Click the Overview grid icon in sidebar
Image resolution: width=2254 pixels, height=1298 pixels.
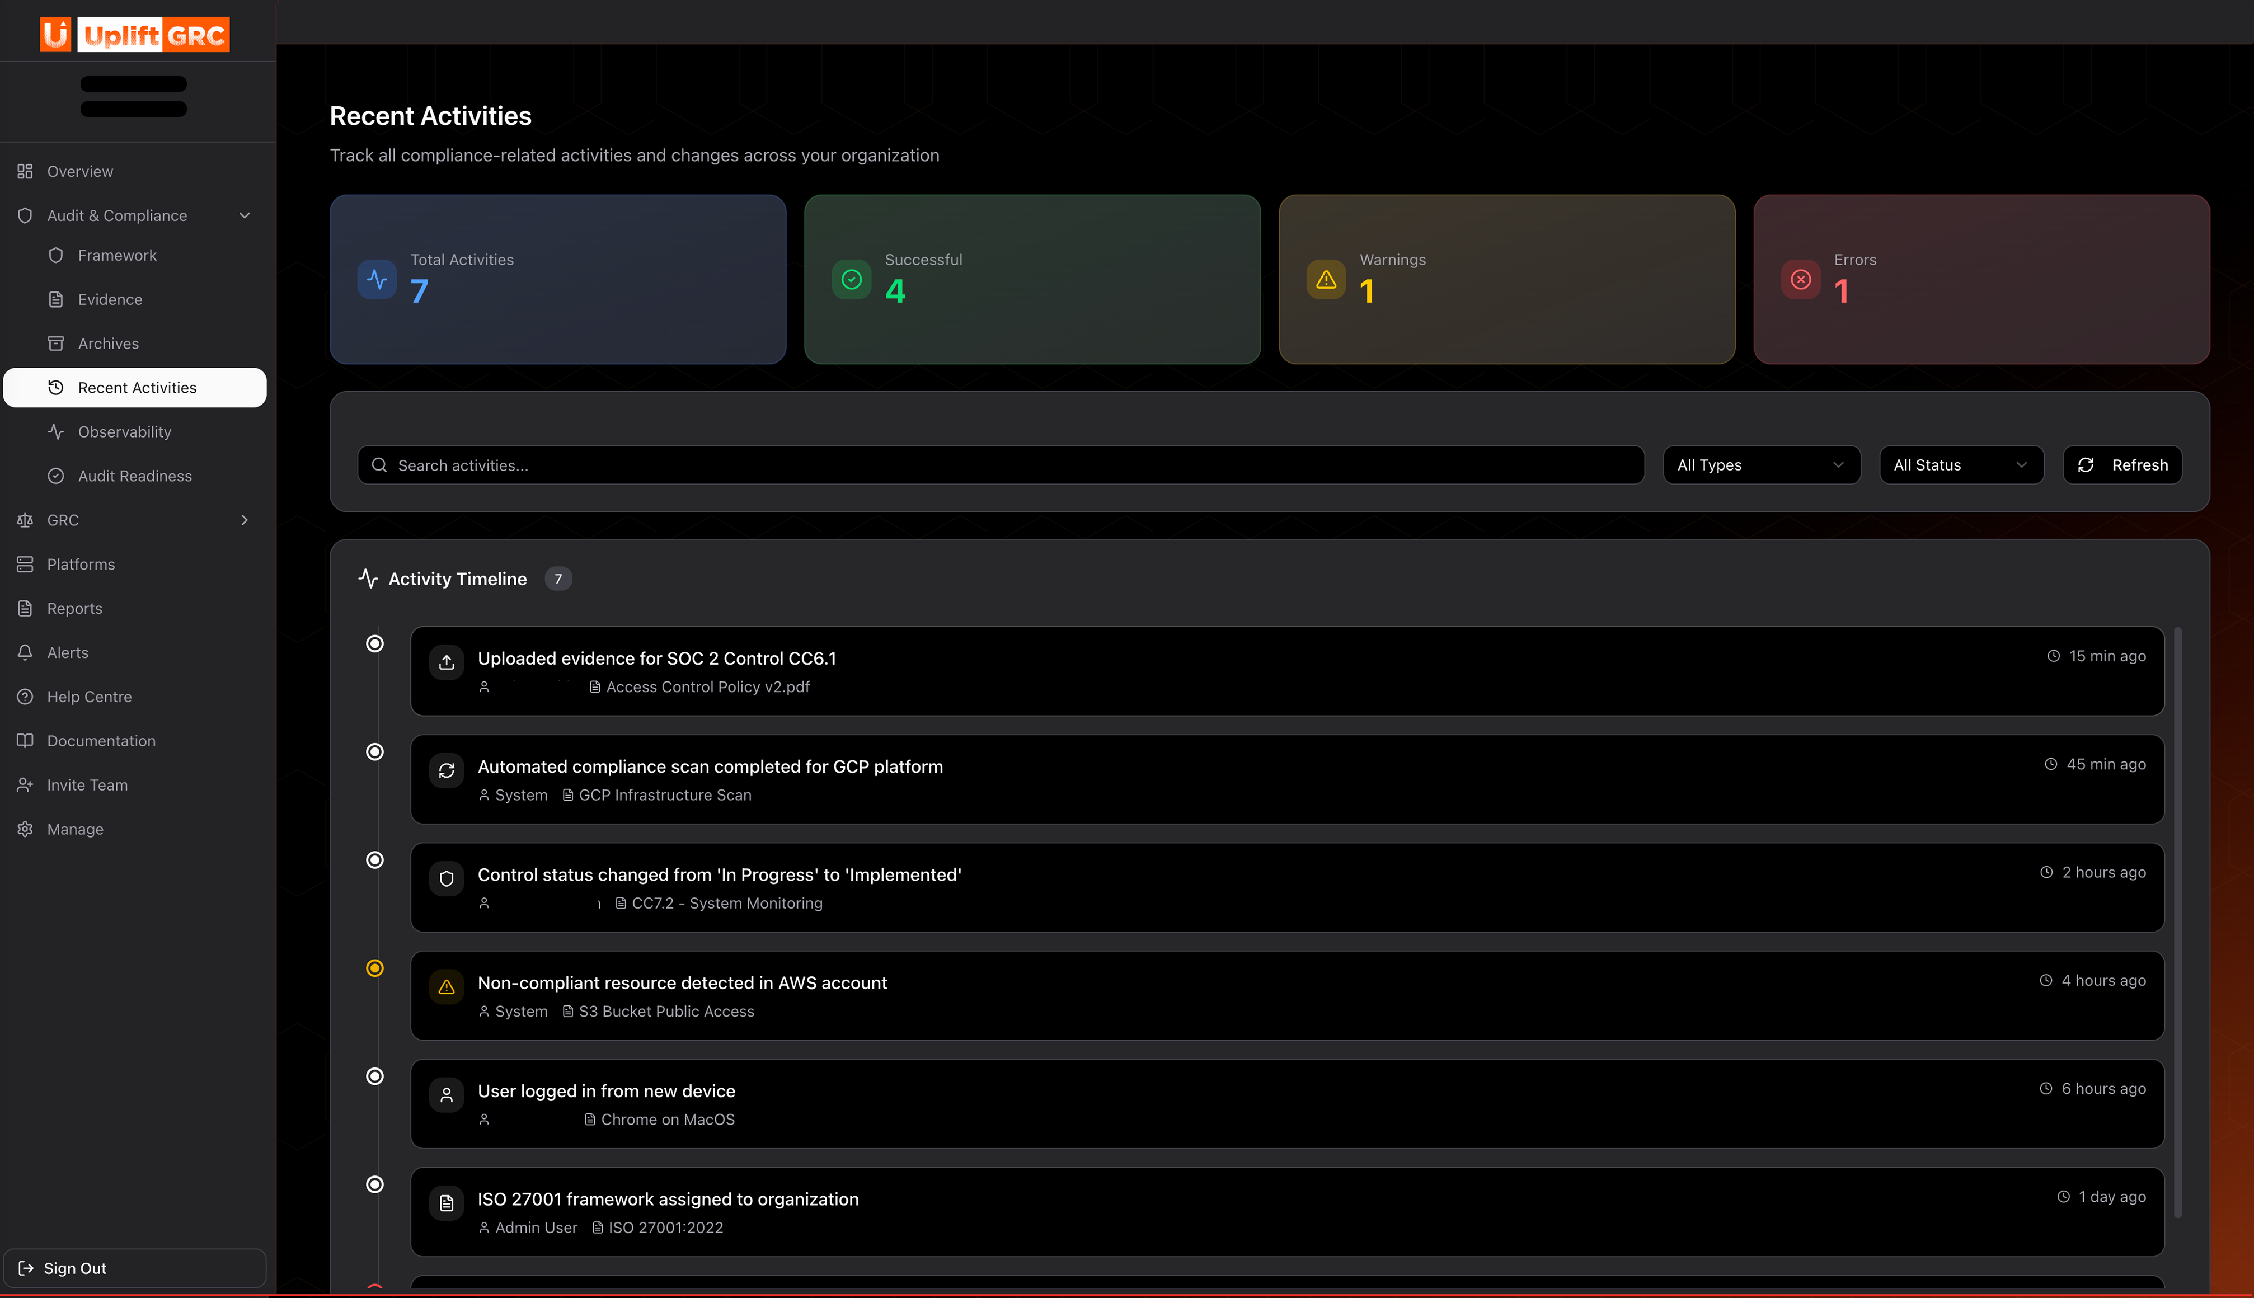pyautogui.click(x=25, y=171)
